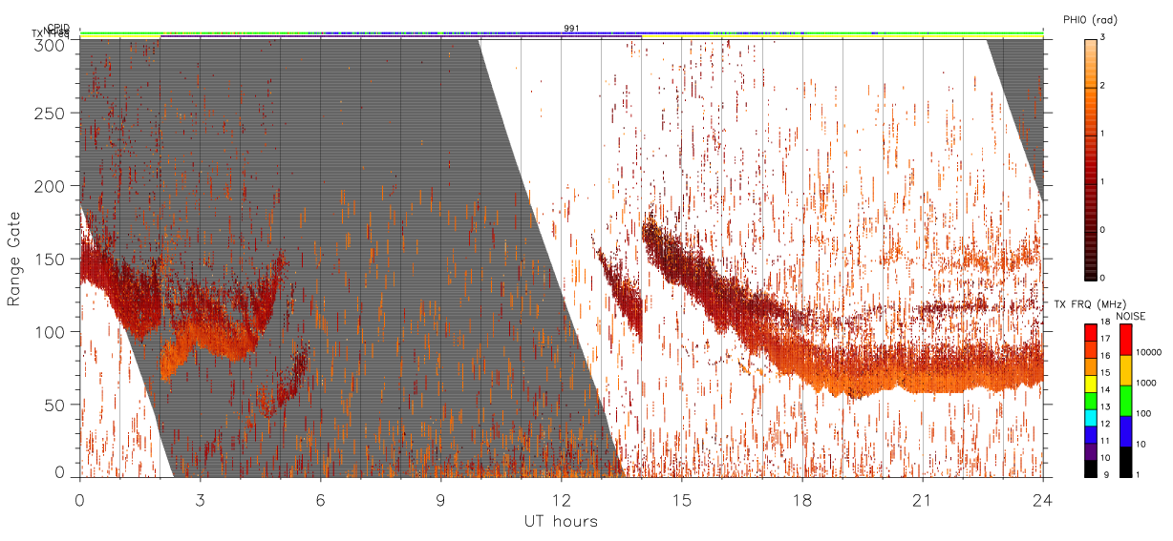Click the '24' tick on the UT hours axis
The width and height of the screenshot is (1173, 541).
coord(1043,500)
